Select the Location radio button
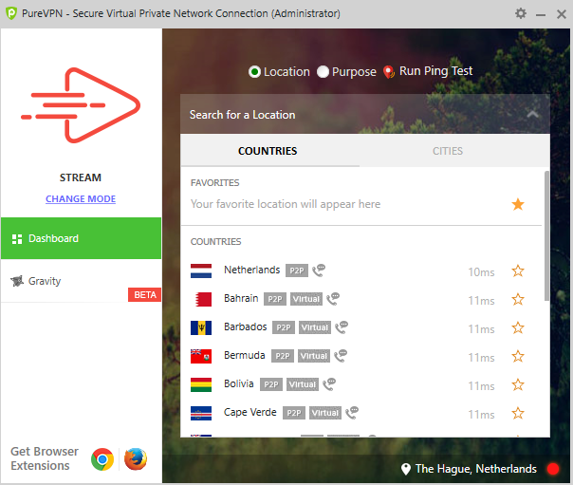Image resolution: width=573 pixels, height=485 pixels. pos(254,71)
